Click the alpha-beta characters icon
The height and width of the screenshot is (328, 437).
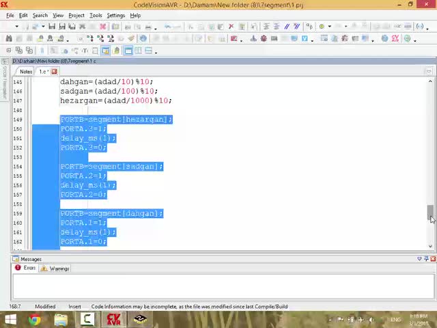(309, 27)
